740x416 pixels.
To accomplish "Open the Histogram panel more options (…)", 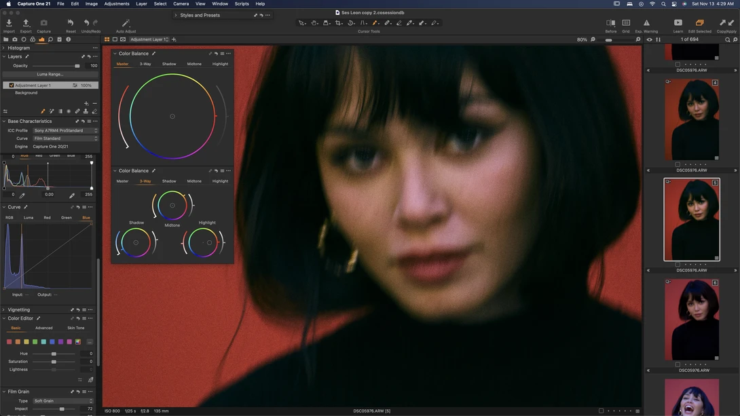I will [95, 48].
